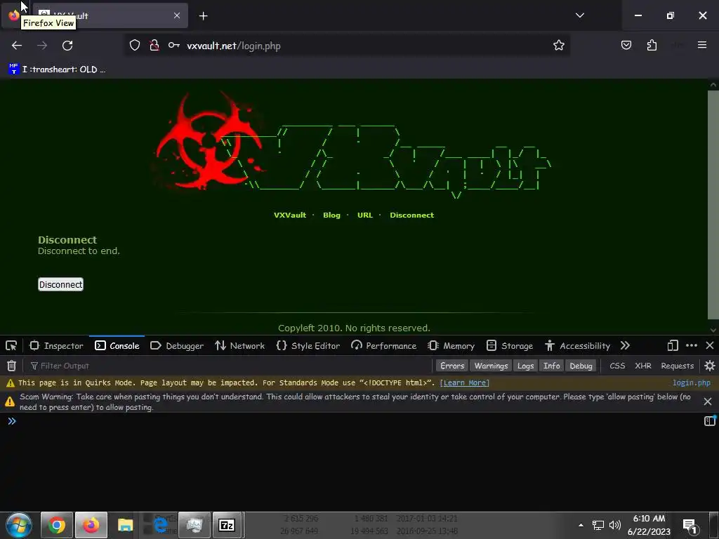Image resolution: width=719 pixels, height=539 pixels.
Task: Open a new tab
Action: [203, 16]
